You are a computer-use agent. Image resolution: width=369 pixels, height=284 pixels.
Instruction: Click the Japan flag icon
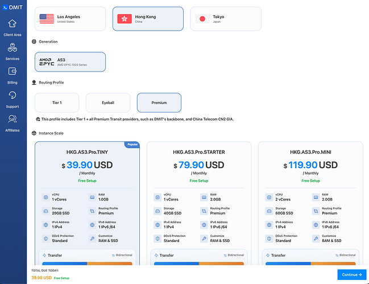(202, 19)
